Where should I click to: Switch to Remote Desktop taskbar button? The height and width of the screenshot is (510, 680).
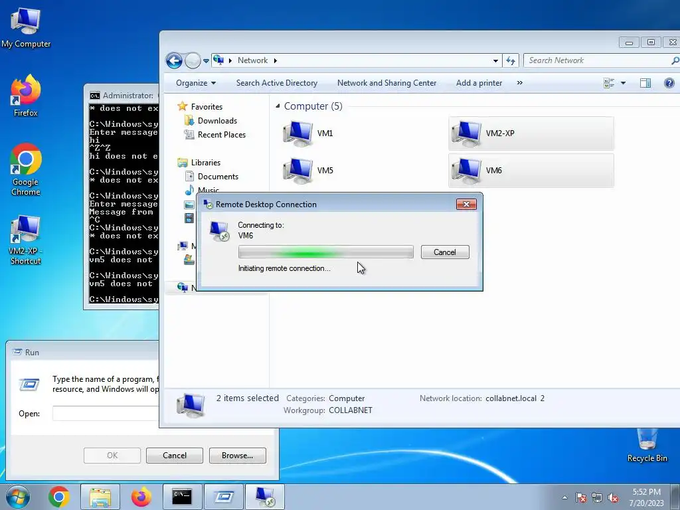tap(265, 497)
